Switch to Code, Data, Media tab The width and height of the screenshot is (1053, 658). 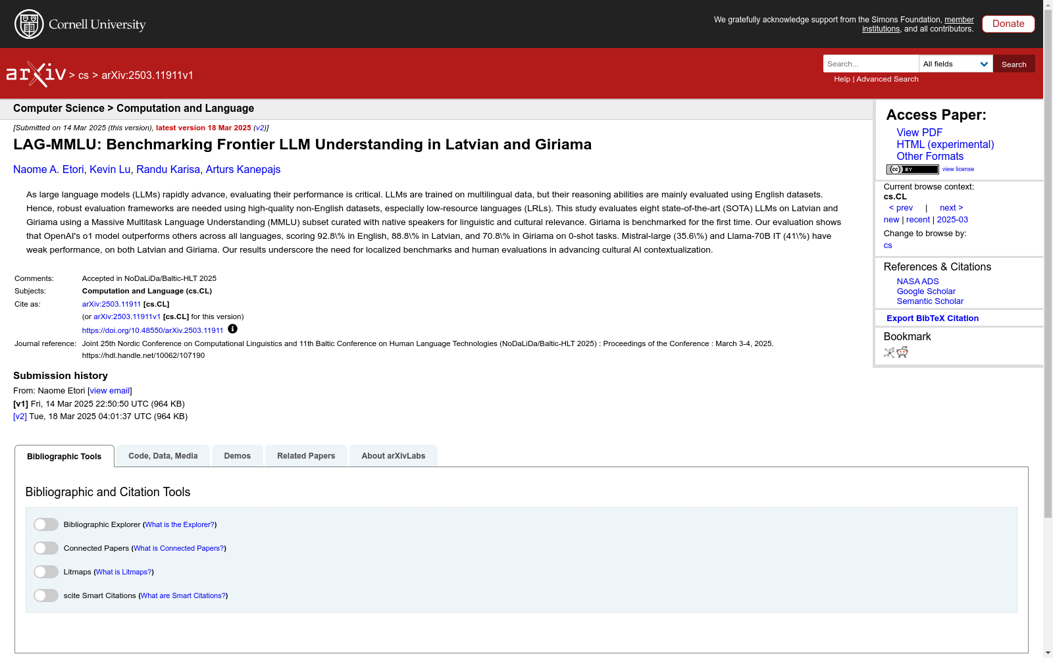point(163,456)
